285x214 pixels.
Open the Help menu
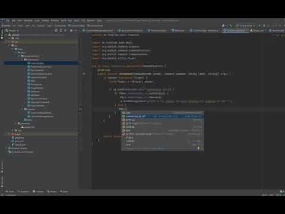(99, 20)
